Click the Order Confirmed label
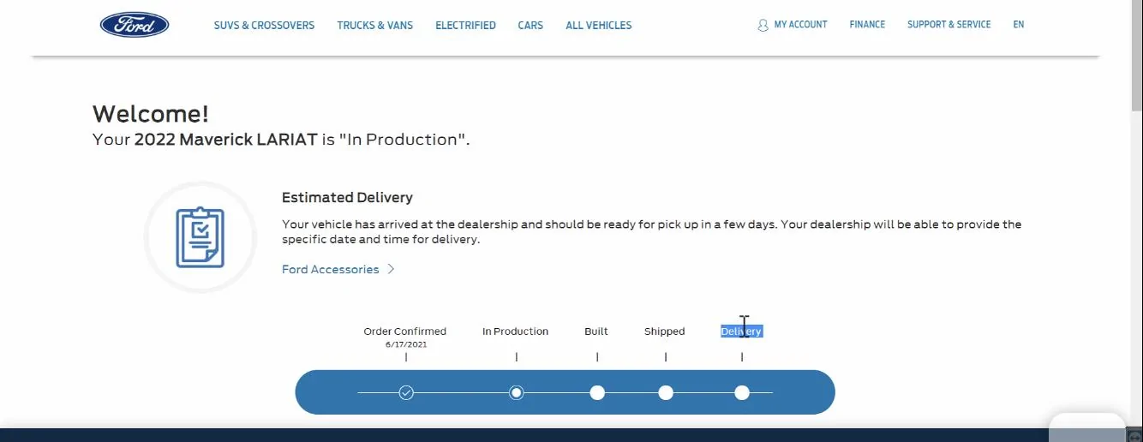 coord(404,331)
